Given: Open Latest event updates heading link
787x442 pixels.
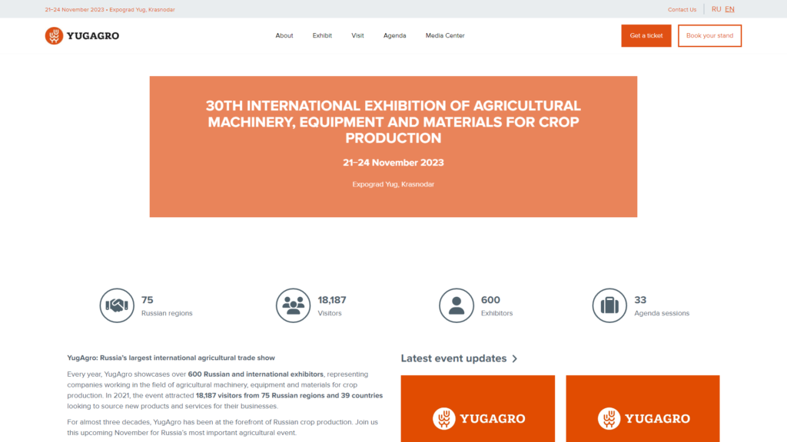Looking at the screenshot, I should (453, 358).
